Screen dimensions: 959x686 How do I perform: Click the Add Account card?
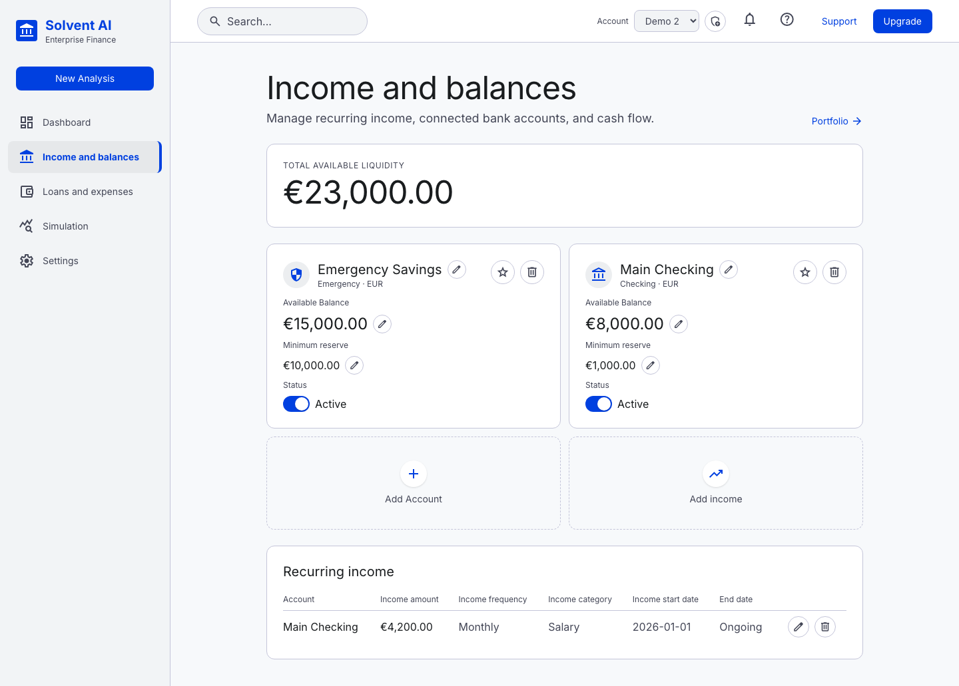coord(414,483)
